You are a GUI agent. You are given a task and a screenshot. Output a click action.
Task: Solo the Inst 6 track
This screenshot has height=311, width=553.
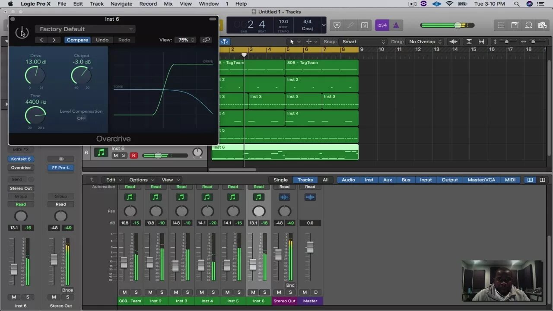coord(123,155)
